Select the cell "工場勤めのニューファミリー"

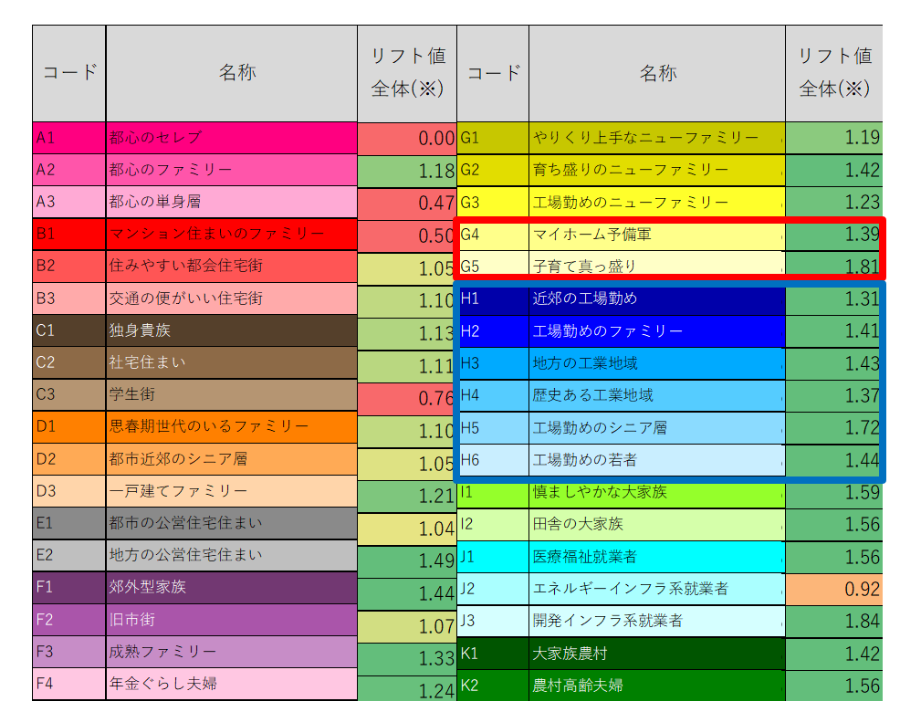(x=656, y=202)
